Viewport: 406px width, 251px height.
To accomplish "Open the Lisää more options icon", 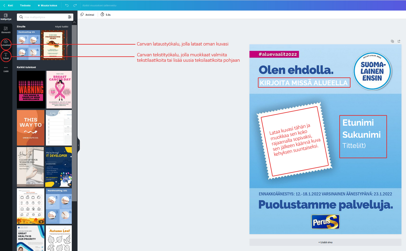I will pos(6,69).
